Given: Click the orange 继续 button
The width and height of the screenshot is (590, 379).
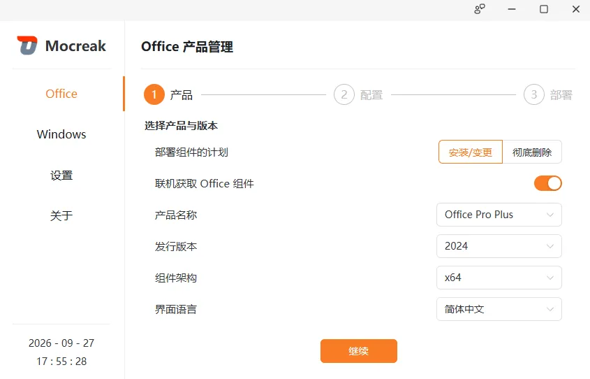Looking at the screenshot, I should click(359, 351).
